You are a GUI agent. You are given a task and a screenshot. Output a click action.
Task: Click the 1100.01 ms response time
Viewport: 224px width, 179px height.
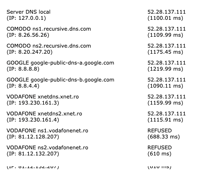point(165,18)
